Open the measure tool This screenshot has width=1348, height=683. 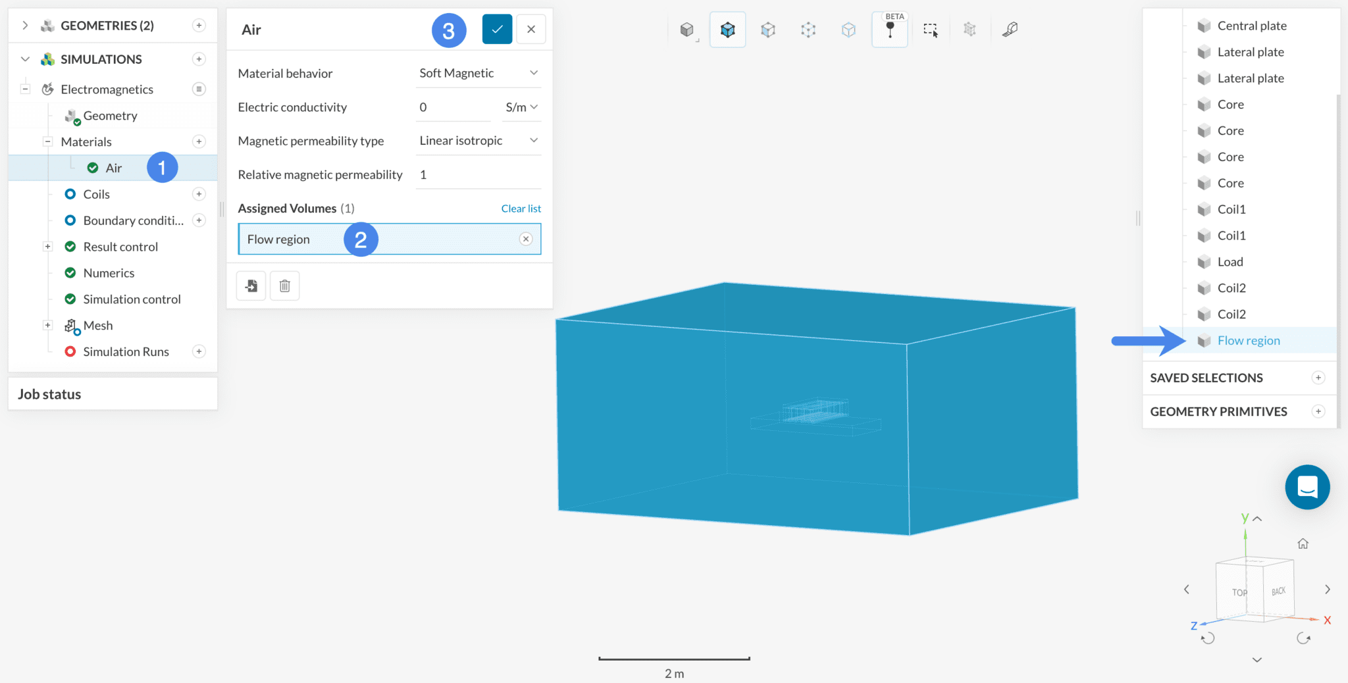click(x=1010, y=29)
